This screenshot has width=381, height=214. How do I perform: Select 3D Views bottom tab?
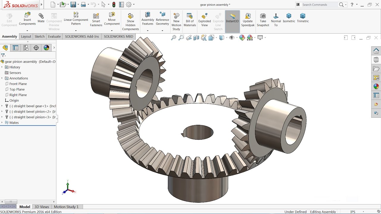click(42, 207)
